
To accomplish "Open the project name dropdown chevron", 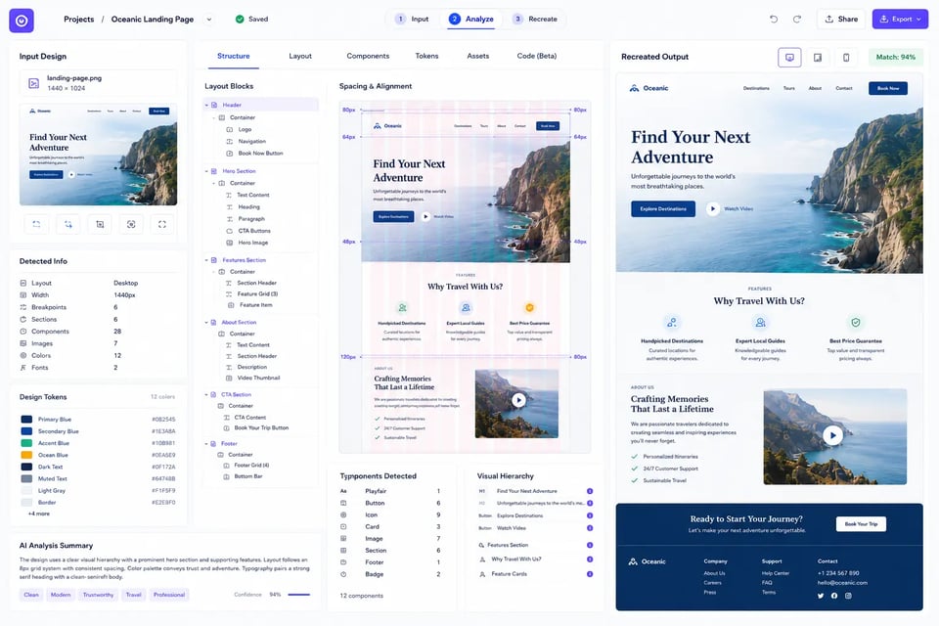I will point(209,20).
